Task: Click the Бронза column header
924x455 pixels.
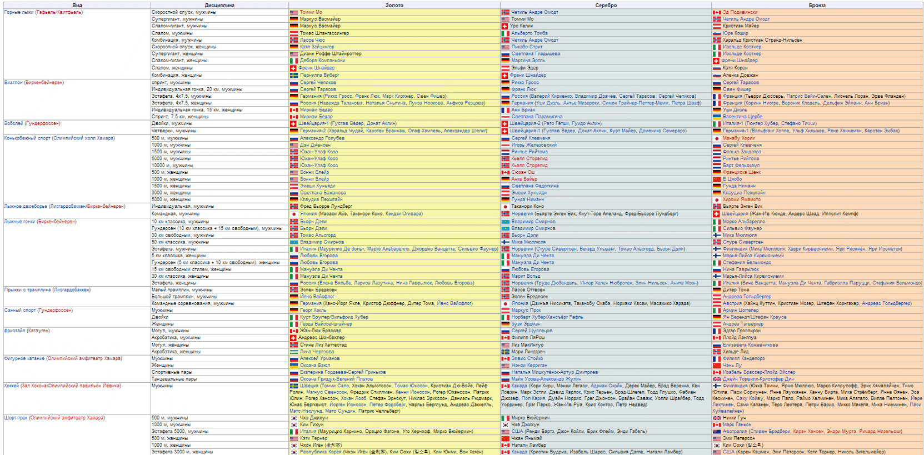Action: point(817,6)
